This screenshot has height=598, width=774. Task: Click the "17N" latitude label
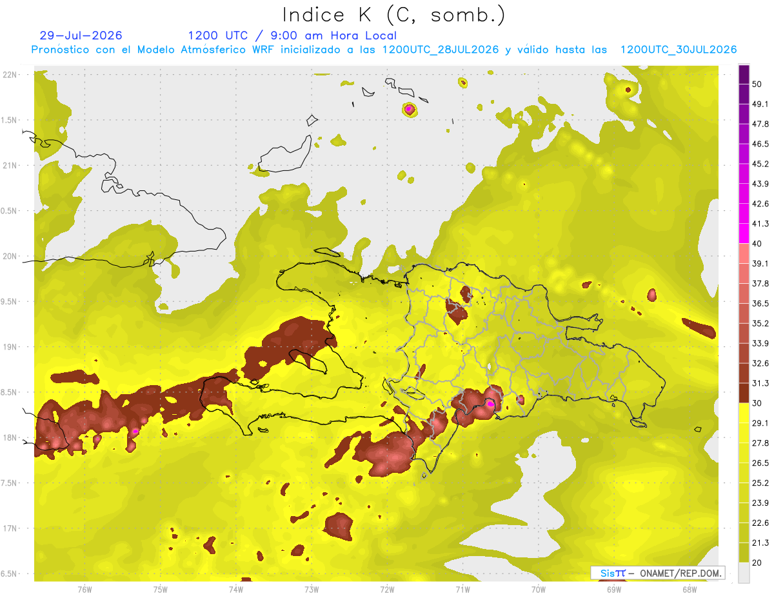(x=11, y=528)
